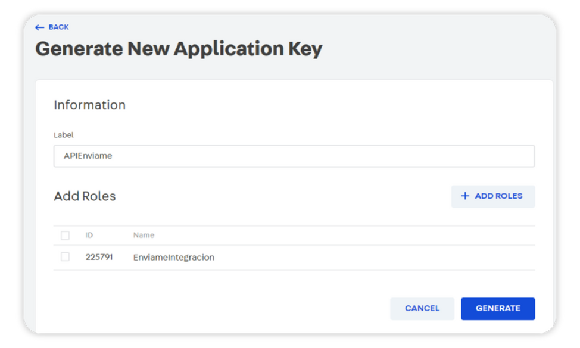
Task: Toggle the select-all roles checkbox in header
Action: tap(65, 236)
